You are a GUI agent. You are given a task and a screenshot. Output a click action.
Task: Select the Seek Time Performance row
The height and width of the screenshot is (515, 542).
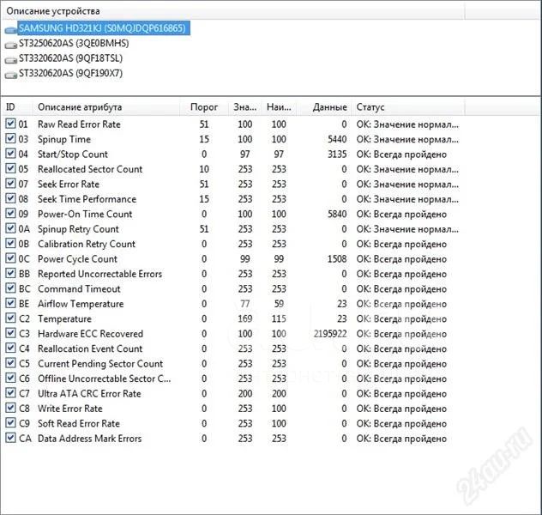(232, 199)
